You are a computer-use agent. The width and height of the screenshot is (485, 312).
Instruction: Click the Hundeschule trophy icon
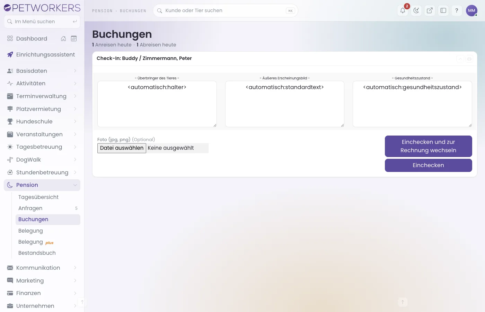(x=10, y=122)
